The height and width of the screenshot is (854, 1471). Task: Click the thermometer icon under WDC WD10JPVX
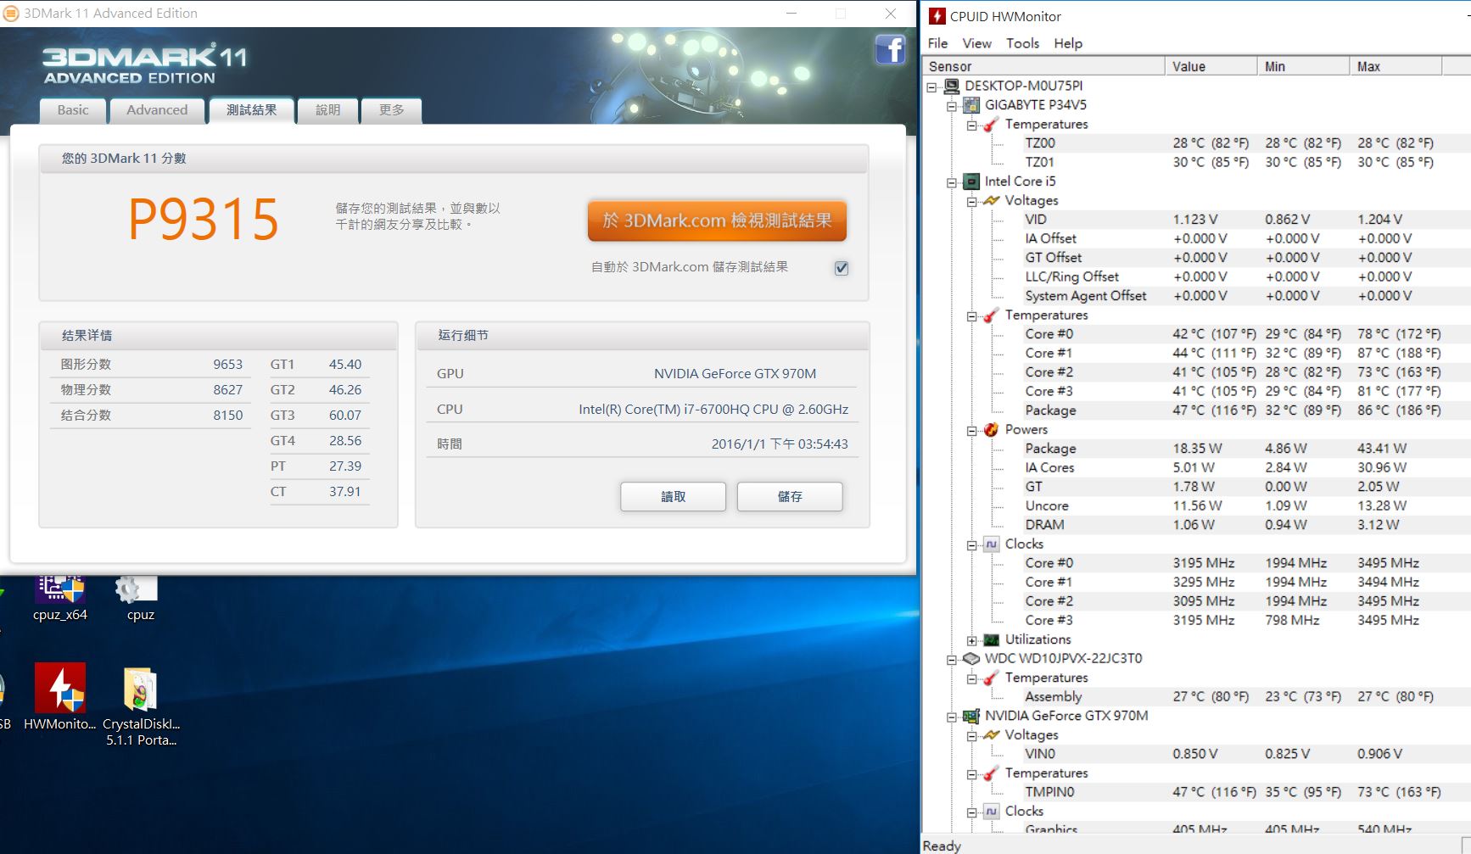(x=991, y=678)
